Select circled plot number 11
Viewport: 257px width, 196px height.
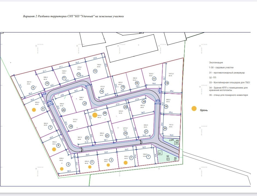[64, 78]
